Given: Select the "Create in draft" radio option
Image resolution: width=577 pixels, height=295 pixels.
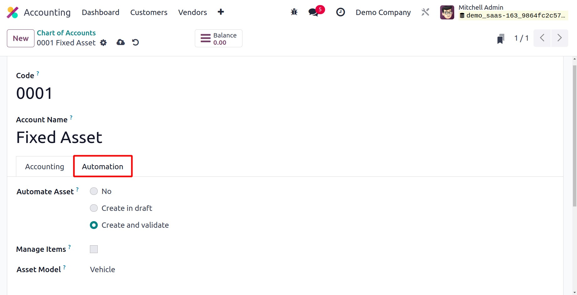Looking at the screenshot, I should [94, 208].
